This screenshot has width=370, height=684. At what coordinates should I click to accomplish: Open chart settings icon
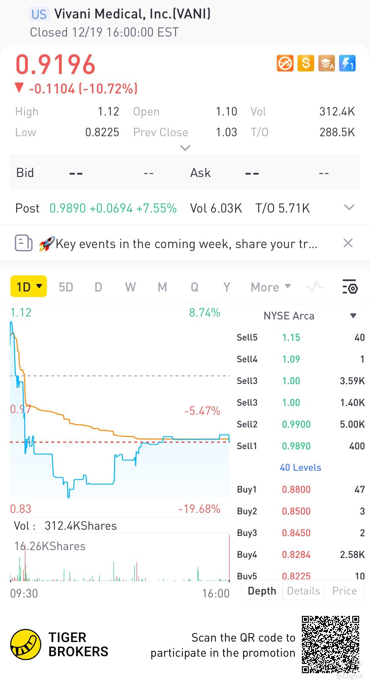(350, 287)
